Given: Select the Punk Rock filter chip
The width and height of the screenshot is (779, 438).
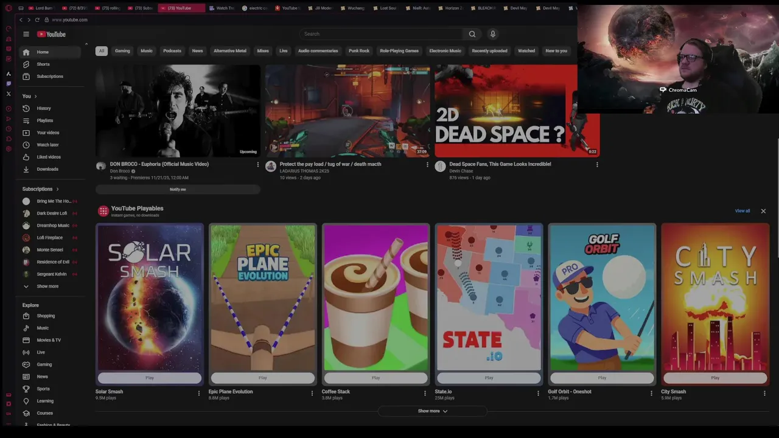Looking at the screenshot, I should click(x=359, y=51).
